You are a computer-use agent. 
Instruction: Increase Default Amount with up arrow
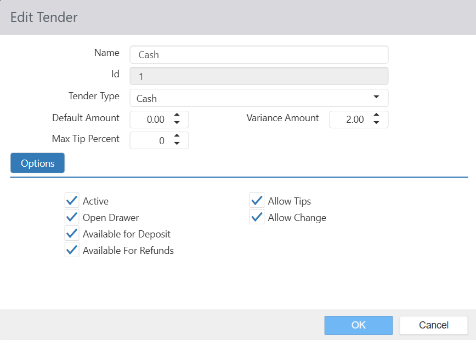coord(177,115)
